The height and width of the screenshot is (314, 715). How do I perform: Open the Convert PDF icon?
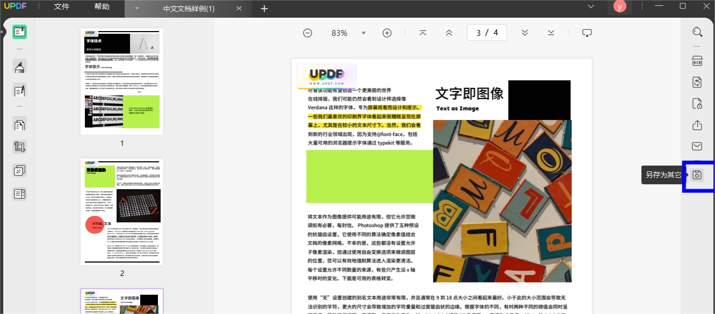click(x=697, y=82)
